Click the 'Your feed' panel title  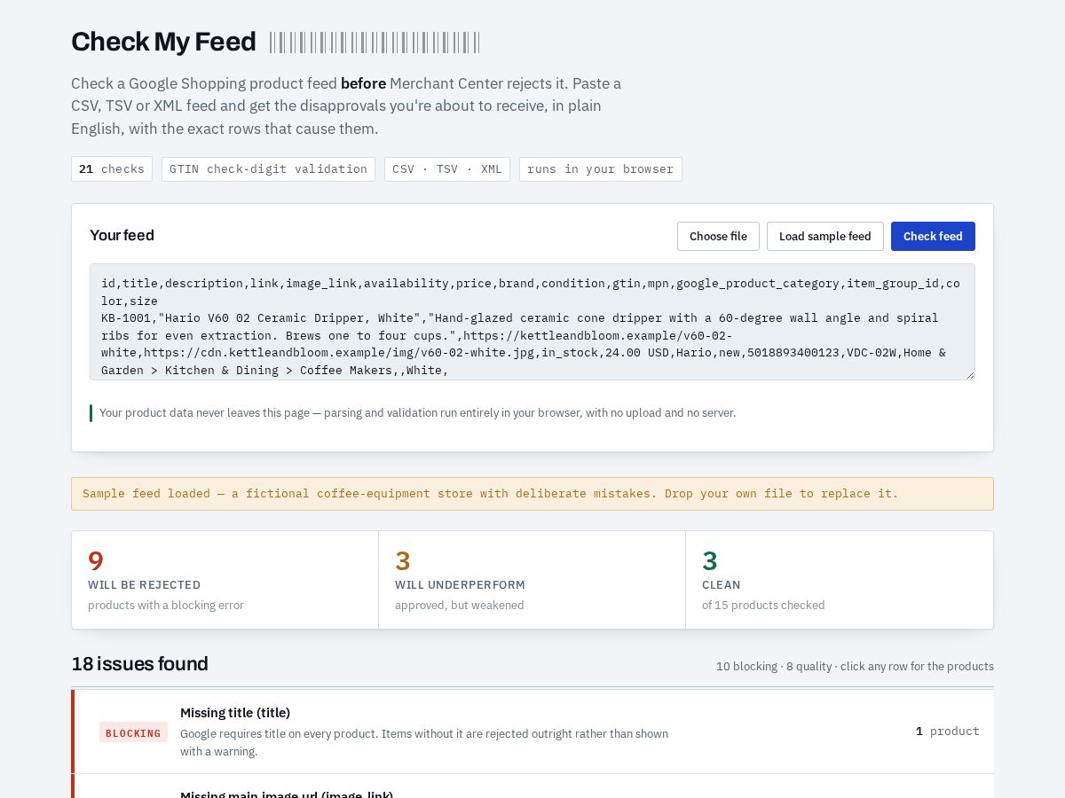(122, 235)
